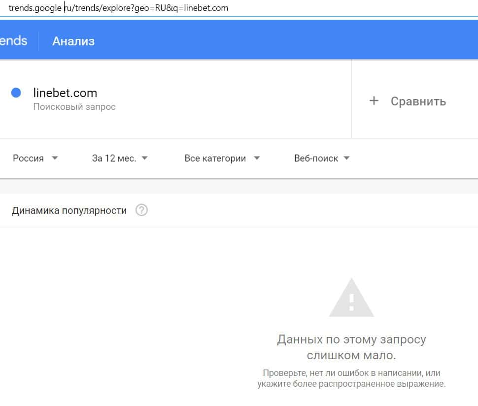The width and height of the screenshot is (478, 406).
Task: Open the За 12 мес. time range label
Action: coord(114,158)
